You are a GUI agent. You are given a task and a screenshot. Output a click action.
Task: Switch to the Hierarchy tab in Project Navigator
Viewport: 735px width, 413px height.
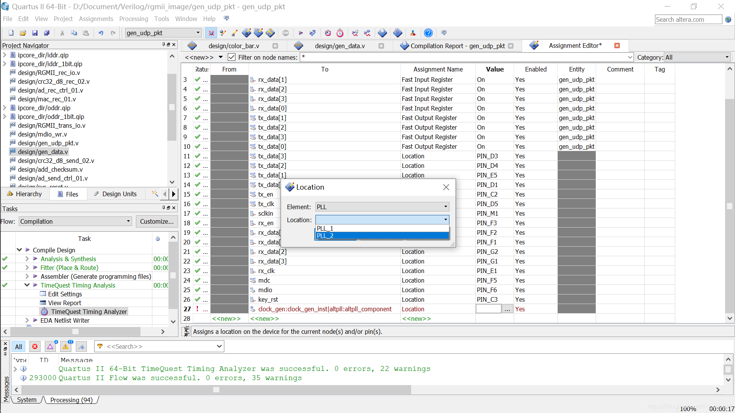24,194
